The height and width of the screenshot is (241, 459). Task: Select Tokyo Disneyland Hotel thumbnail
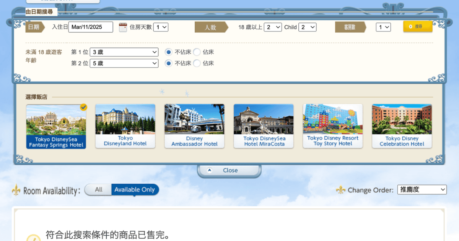[x=125, y=126]
